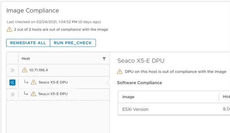Click the hosts out of compliance warning icon
This screenshot has width=230, height=133.
9,29
